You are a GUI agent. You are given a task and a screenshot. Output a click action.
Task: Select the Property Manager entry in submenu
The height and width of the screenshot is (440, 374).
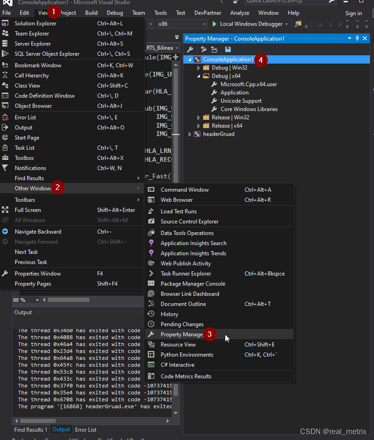coord(219,334)
